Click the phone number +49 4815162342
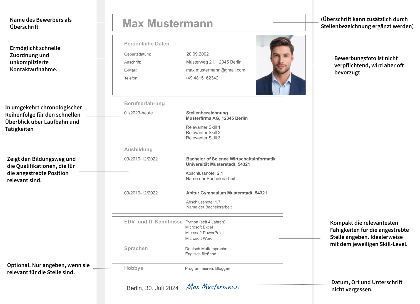The width and height of the screenshot is (420, 304). pyautogui.click(x=202, y=78)
